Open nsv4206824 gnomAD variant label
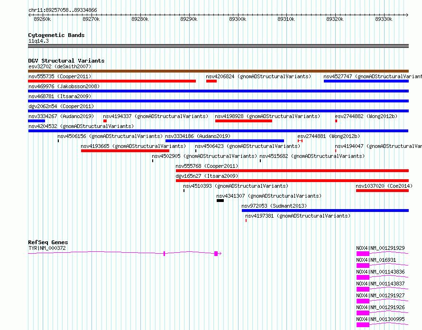The height and width of the screenshot is (330, 422). click(258, 76)
